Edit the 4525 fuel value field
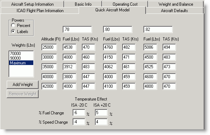 (x=150, y=67)
